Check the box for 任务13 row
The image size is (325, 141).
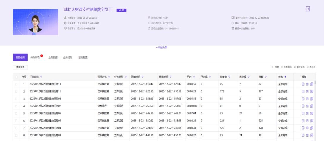point(16,84)
